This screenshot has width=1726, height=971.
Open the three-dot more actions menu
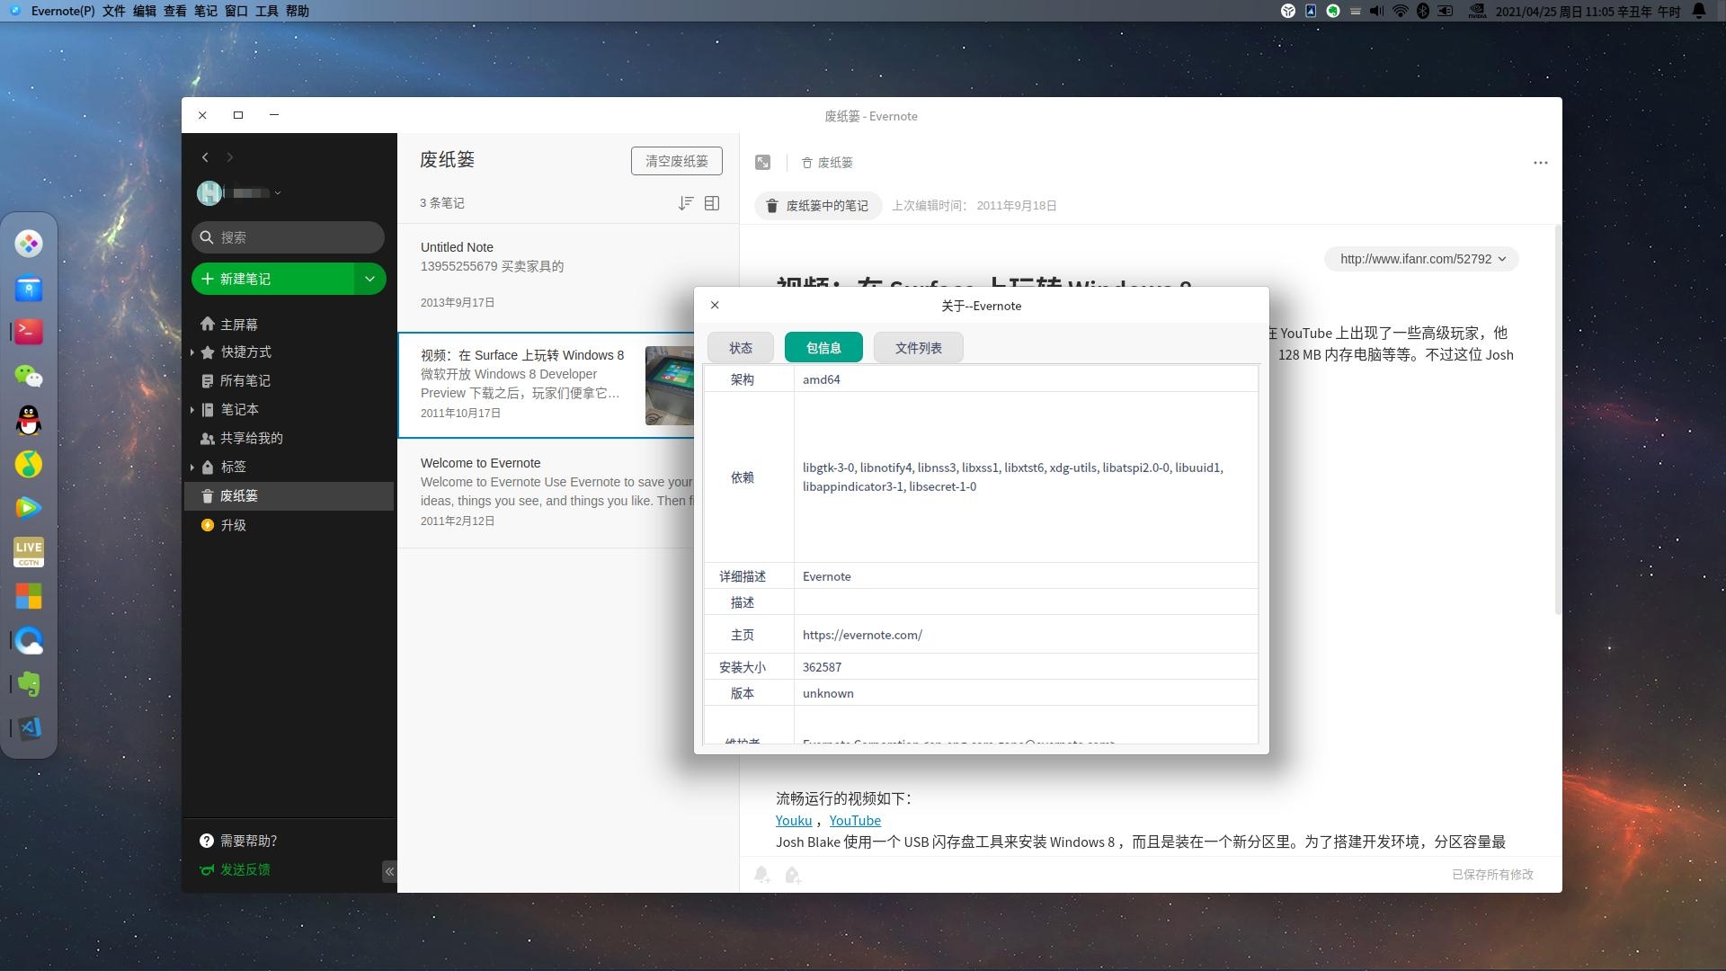[x=1540, y=163]
